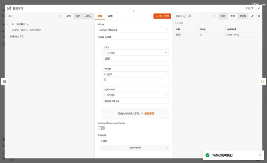Close the node editing dialog
The height and width of the screenshot is (163, 267).
pyautogui.click(x=259, y=8)
